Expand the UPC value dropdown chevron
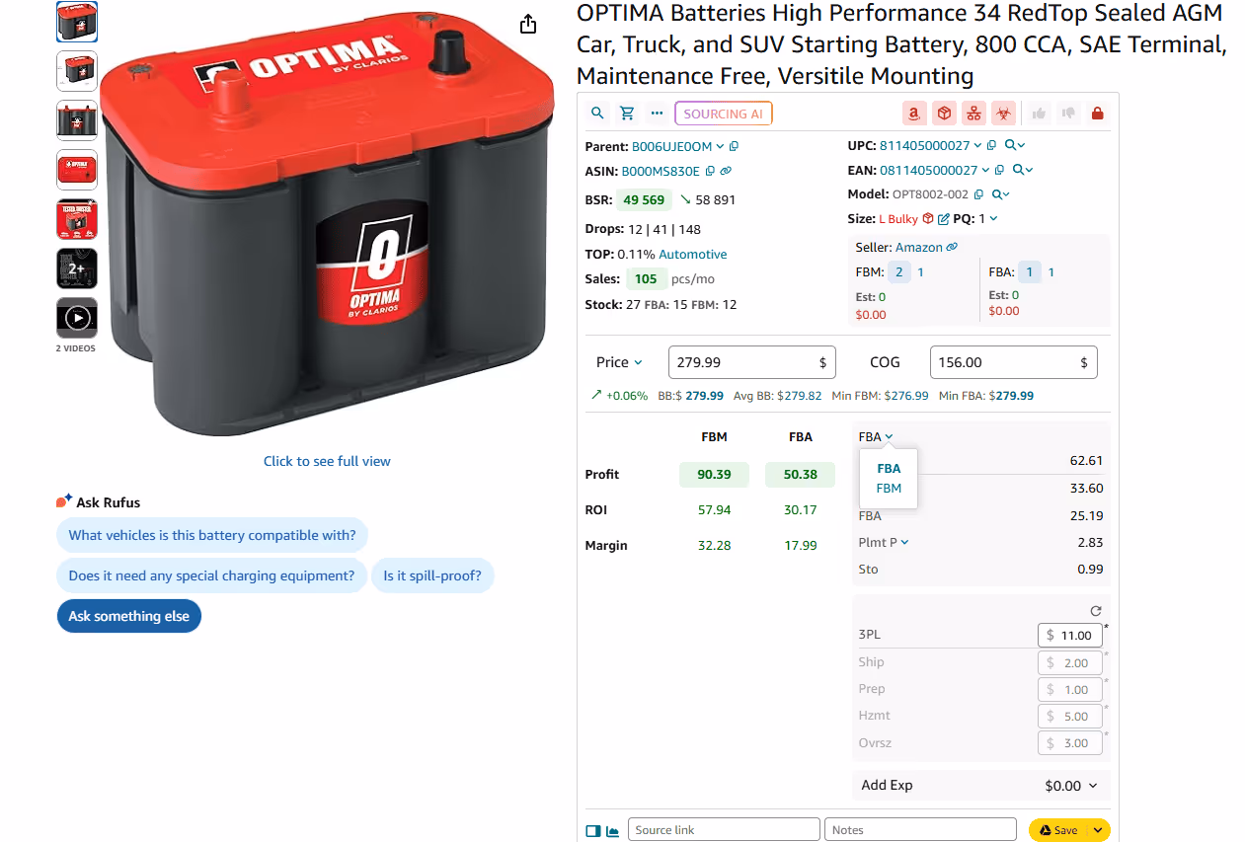The width and height of the screenshot is (1245, 842). (x=976, y=145)
